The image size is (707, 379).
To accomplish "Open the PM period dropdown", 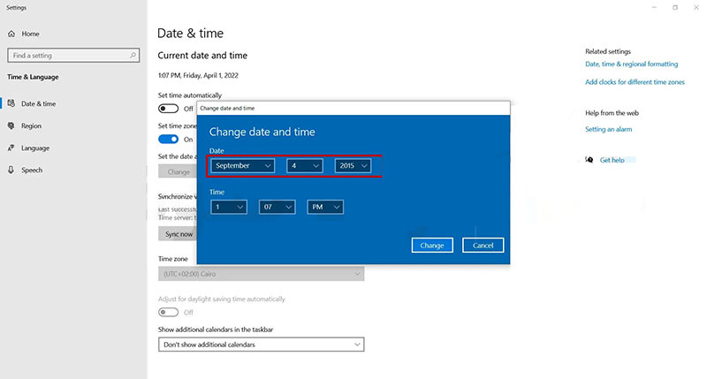I will click(325, 207).
